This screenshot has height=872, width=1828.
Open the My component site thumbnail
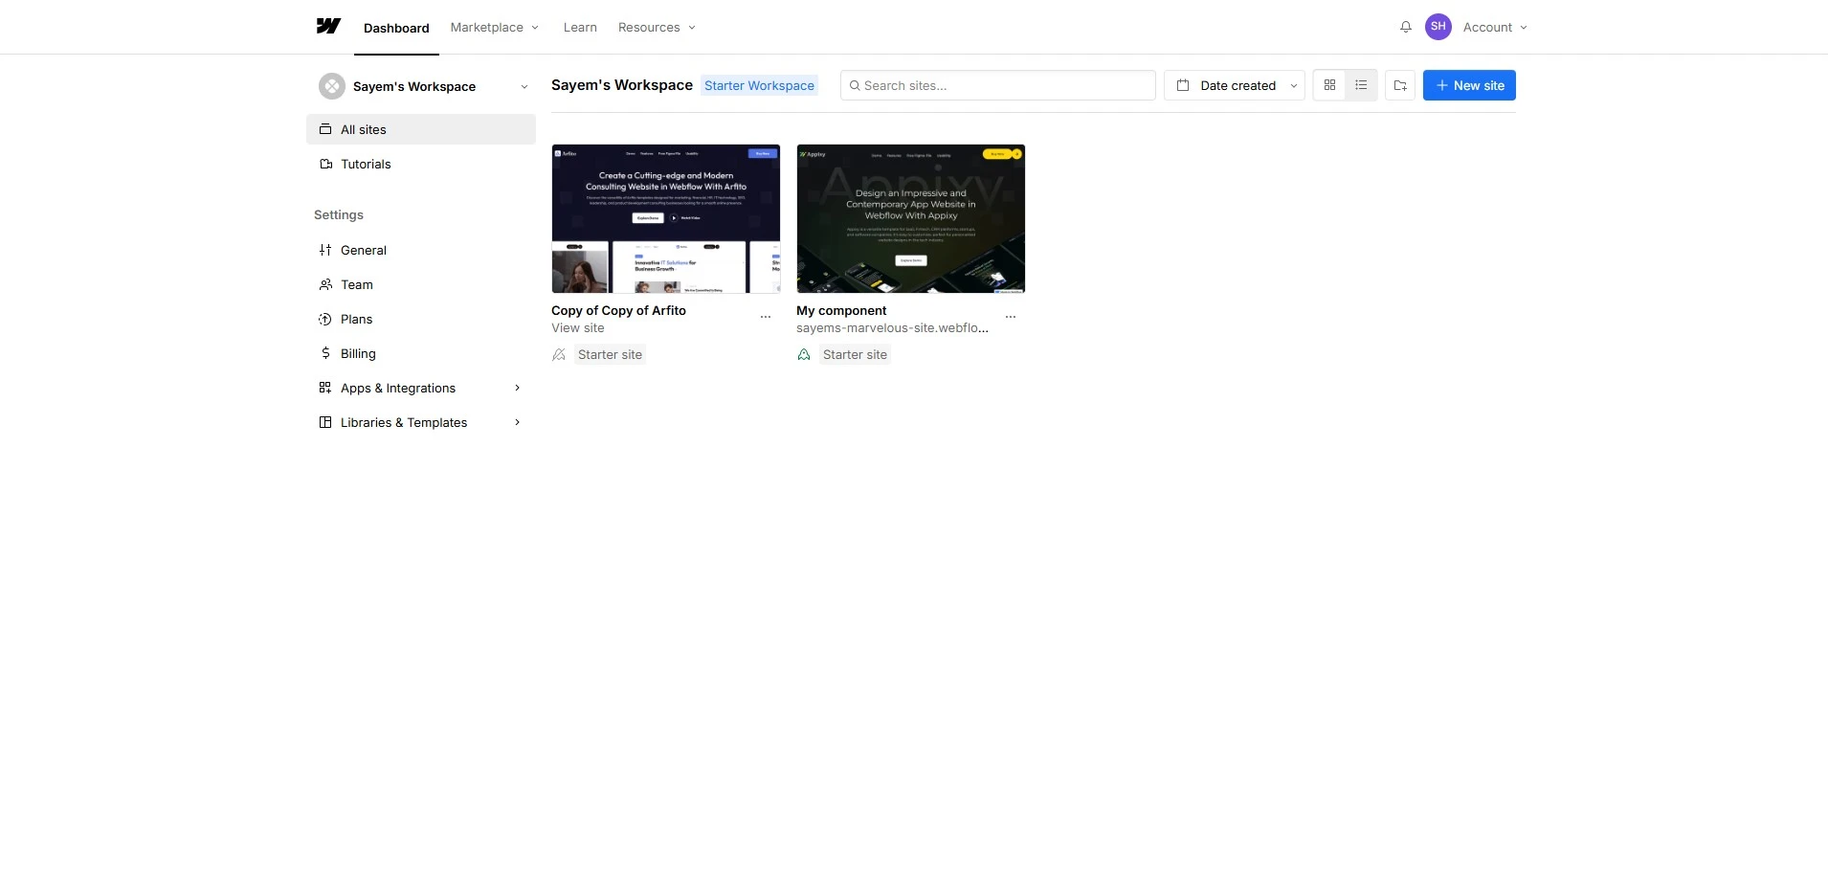pos(911,218)
